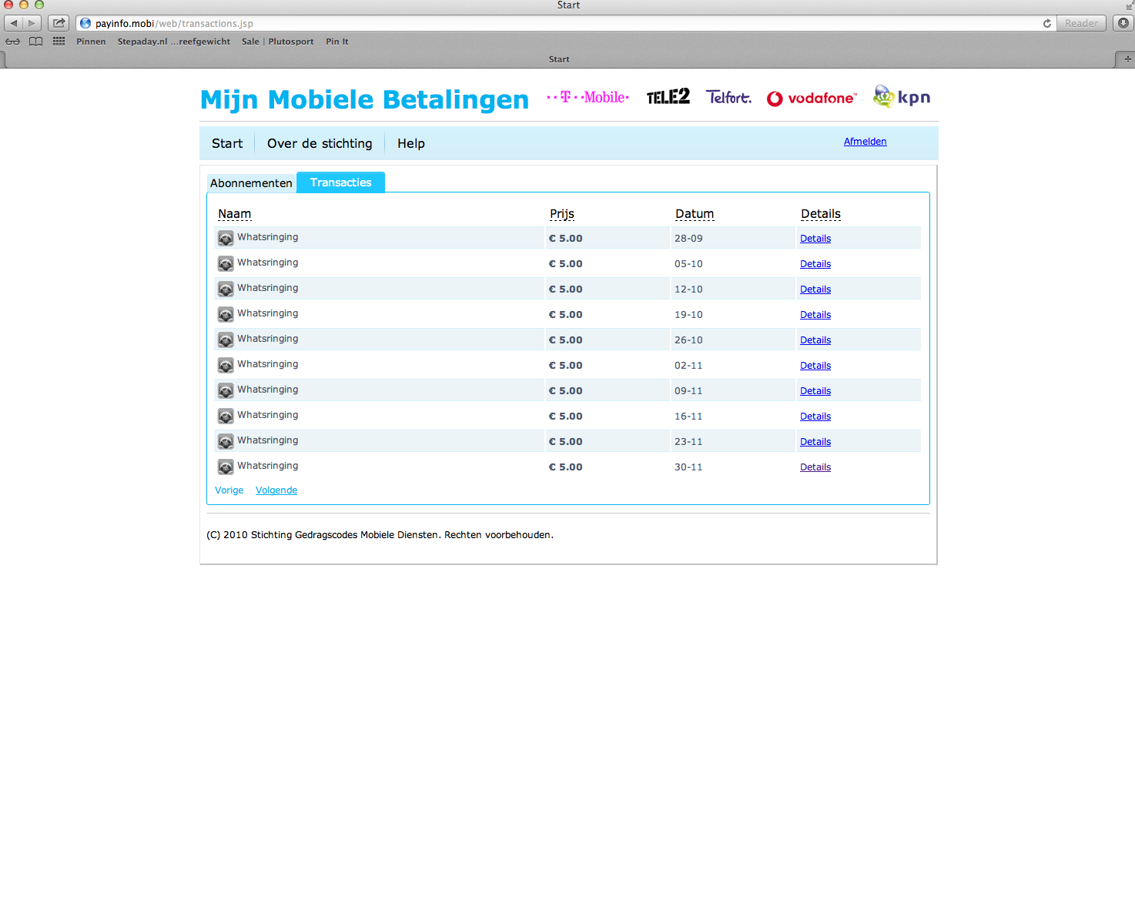Viewport: 1135px width, 900px height.
Task: Go to next page via Volgende
Action: (276, 490)
